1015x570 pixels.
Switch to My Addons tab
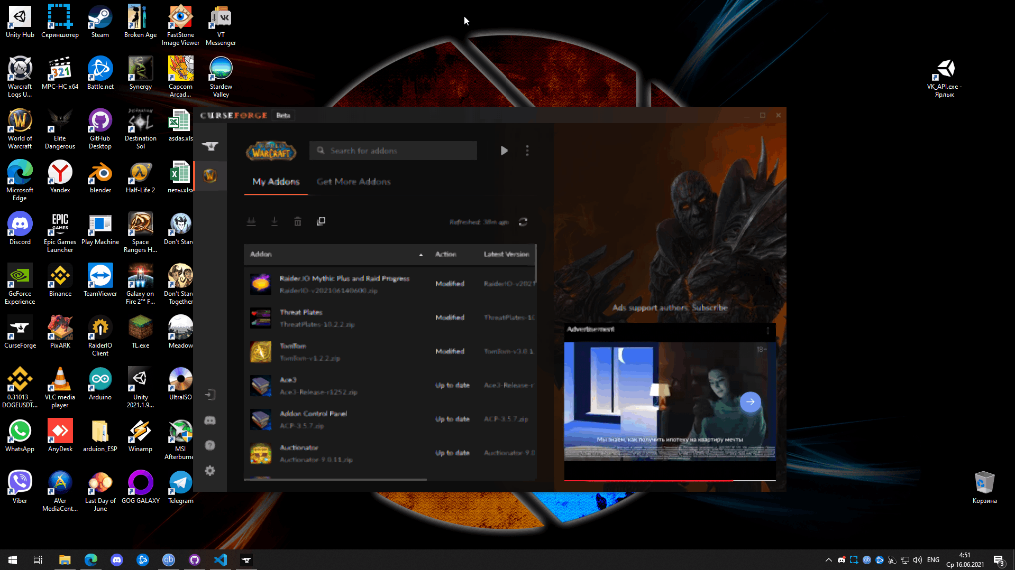(276, 182)
